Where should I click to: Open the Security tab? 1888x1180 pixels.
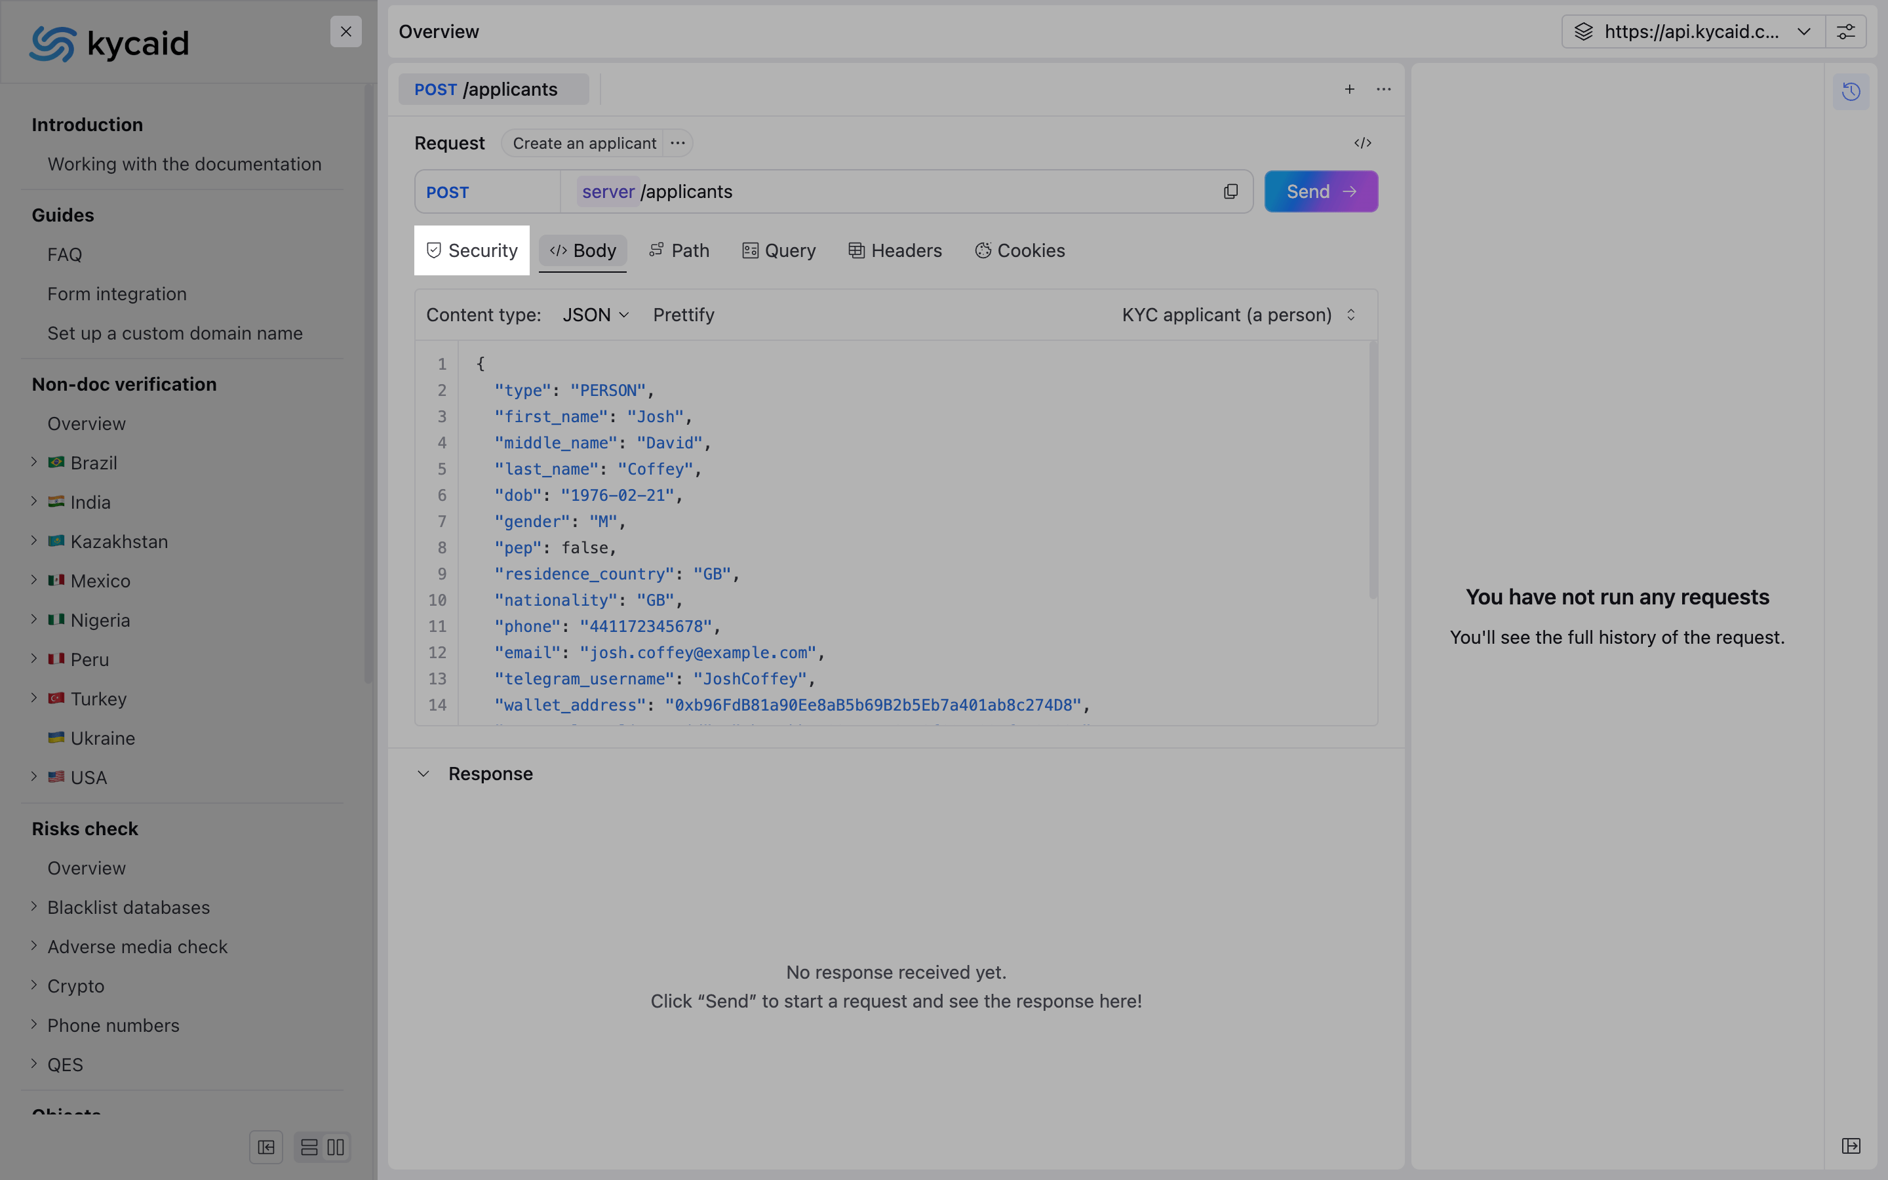(x=471, y=250)
